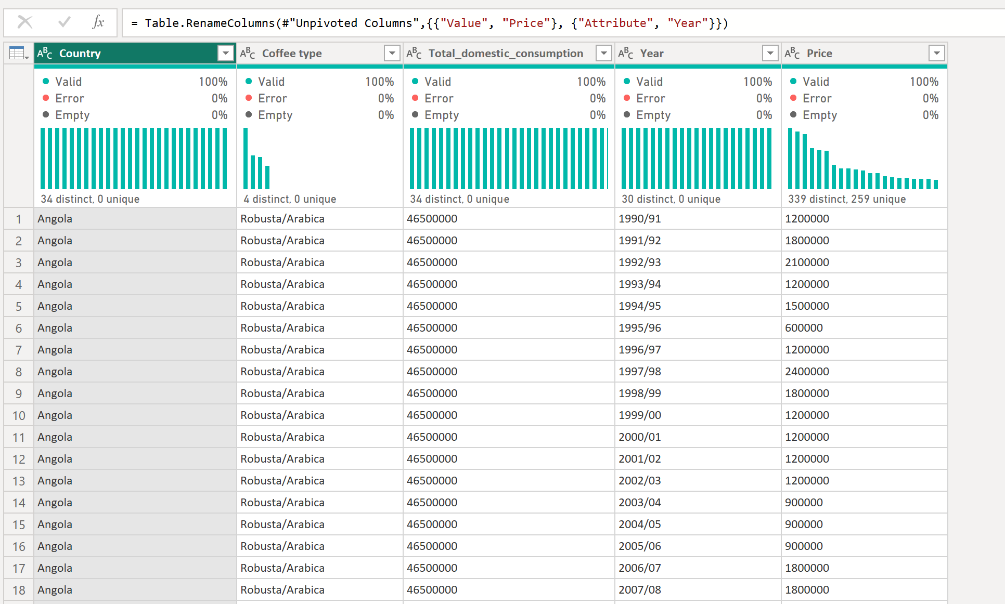Image resolution: width=1005 pixels, height=604 pixels.
Task: Click the cancel (X) formula icon
Action: (x=25, y=22)
